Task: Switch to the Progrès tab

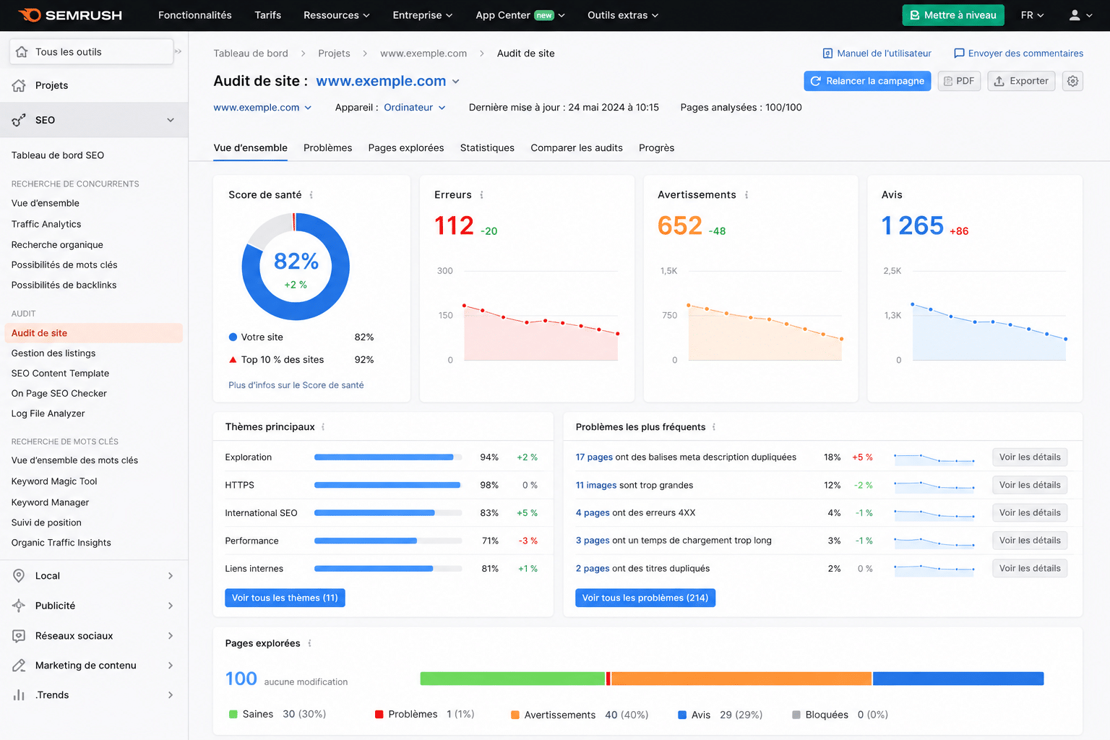Action: (656, 147)
